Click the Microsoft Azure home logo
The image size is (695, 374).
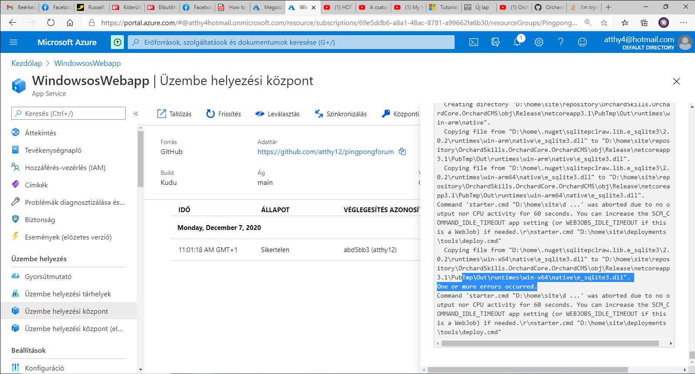(67, 42)
